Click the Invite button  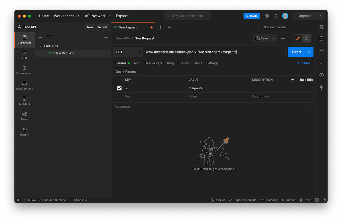pos(252,16)
